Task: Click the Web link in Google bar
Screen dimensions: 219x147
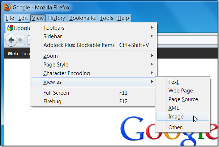Action: click(13, 53)
